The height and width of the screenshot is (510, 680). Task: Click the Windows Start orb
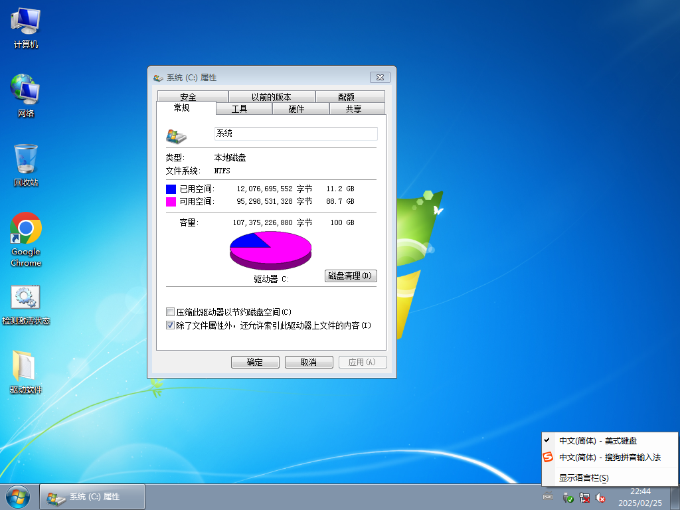pyautogui.click(x=17, y=497)
